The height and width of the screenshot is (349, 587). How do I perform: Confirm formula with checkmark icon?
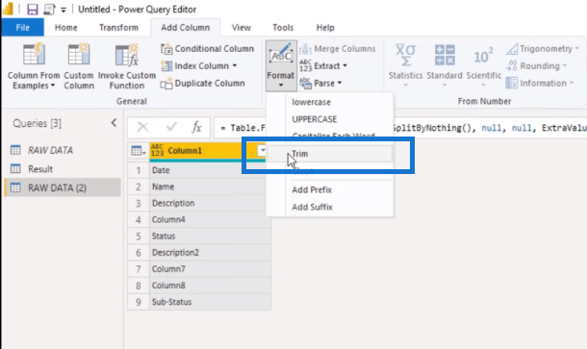(x=171, y=128)
